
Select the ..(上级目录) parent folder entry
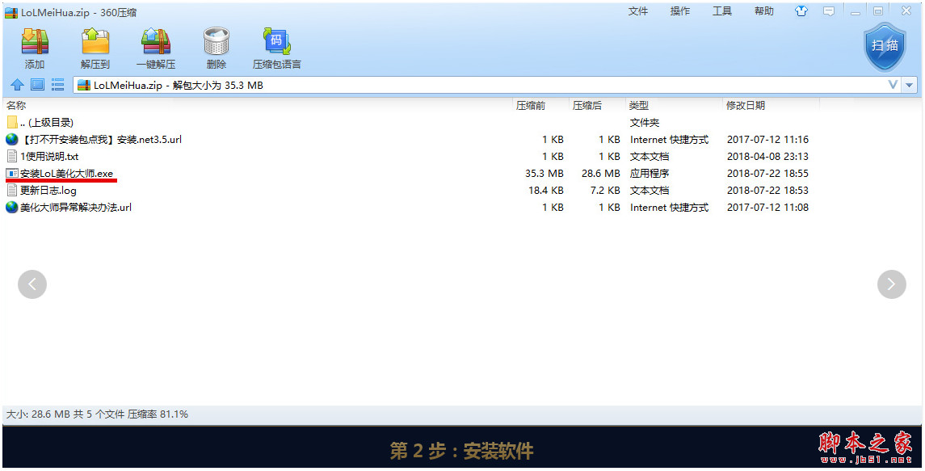click(x=40, y=123)
